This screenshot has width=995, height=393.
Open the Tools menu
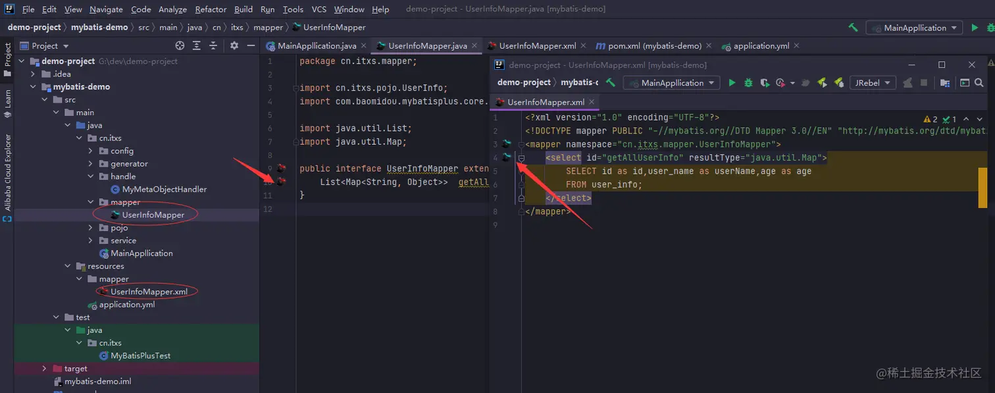[x=293, y=9]
